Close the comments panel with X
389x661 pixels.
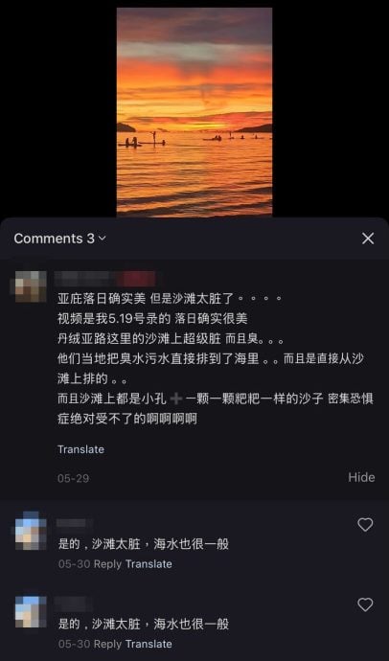click(368, 239)
